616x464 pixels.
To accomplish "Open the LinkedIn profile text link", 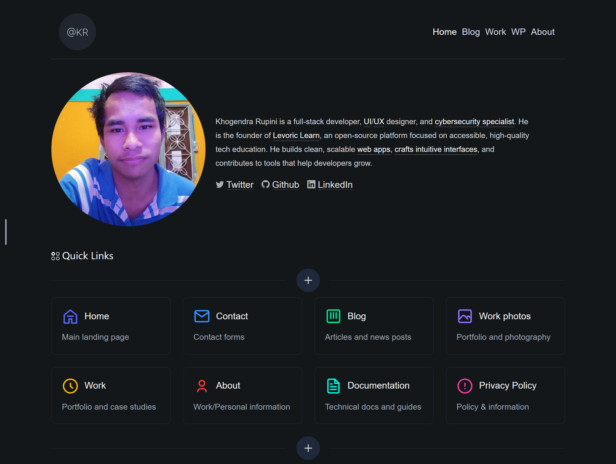I will tap(335, 185).
